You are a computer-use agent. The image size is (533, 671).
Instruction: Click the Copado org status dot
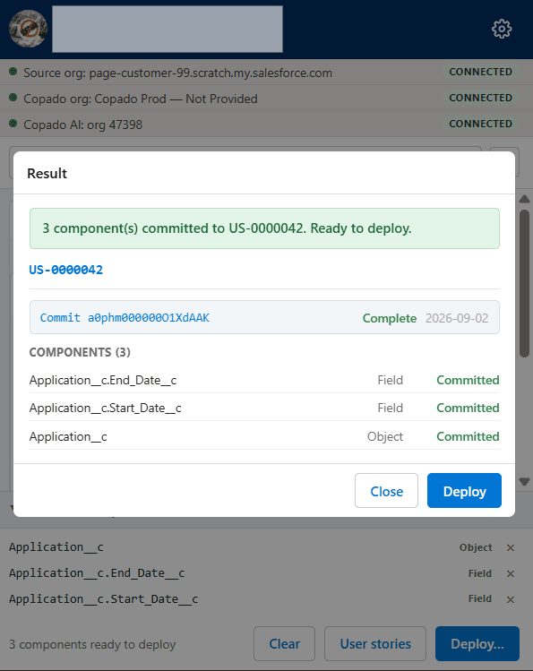[13, 98]
